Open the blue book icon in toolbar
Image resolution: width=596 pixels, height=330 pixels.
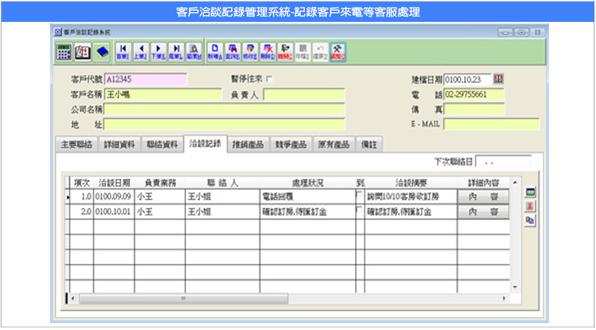tap(102, 51)
